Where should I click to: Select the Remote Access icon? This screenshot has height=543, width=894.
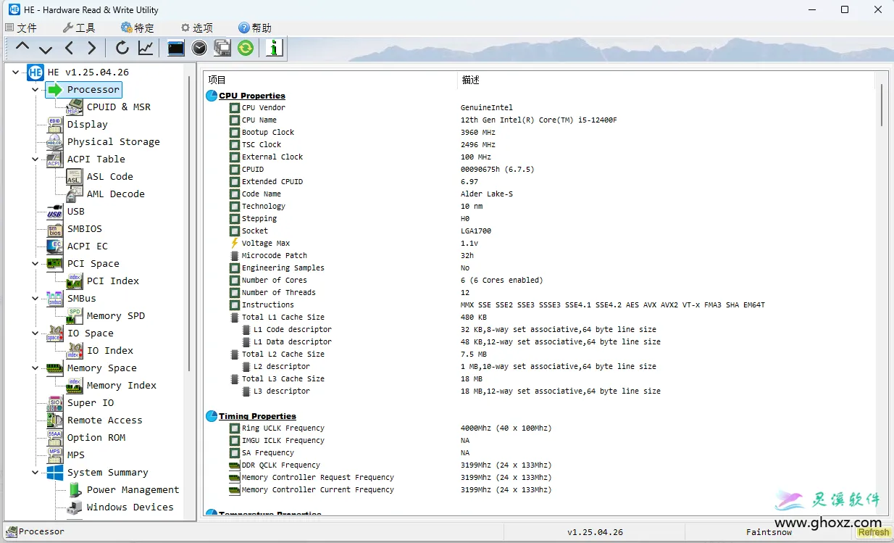[x=55, y=420]
